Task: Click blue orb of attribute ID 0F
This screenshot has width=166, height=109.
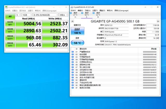Action: click(x=73, y=88)
